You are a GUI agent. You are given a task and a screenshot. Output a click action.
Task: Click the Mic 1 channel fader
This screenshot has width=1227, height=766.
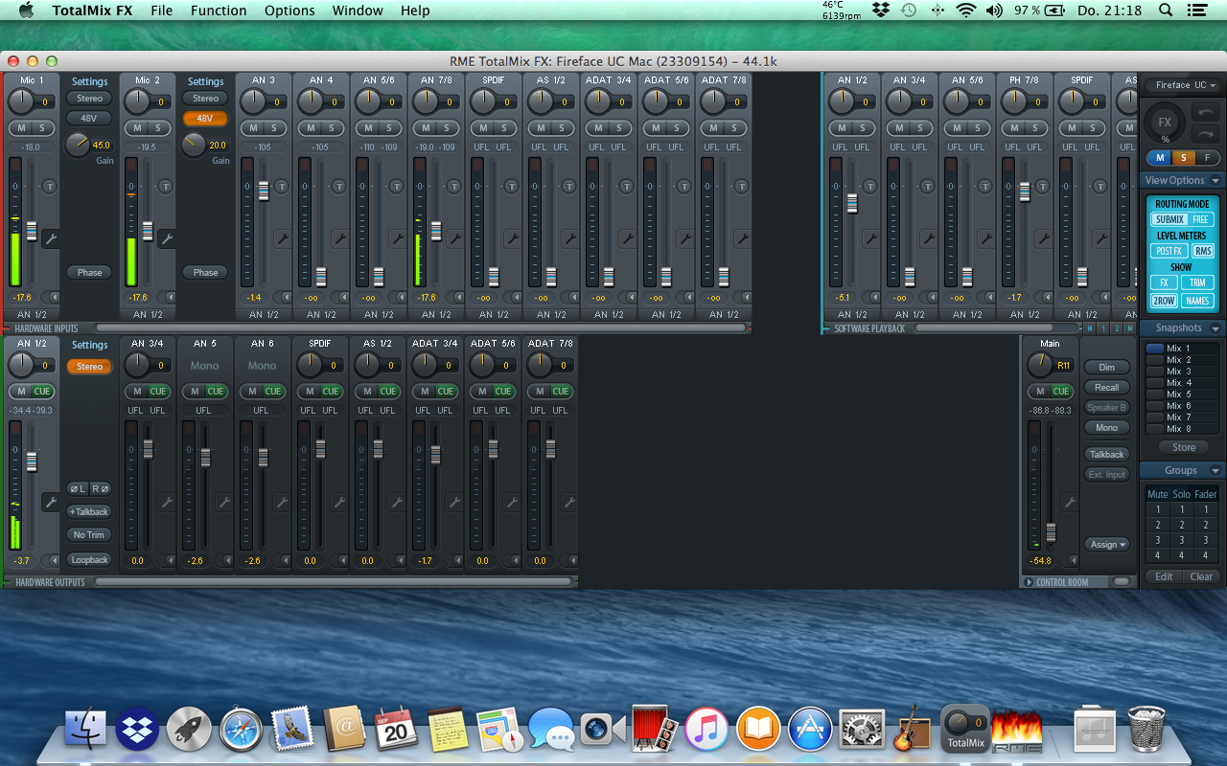point(32,231)
